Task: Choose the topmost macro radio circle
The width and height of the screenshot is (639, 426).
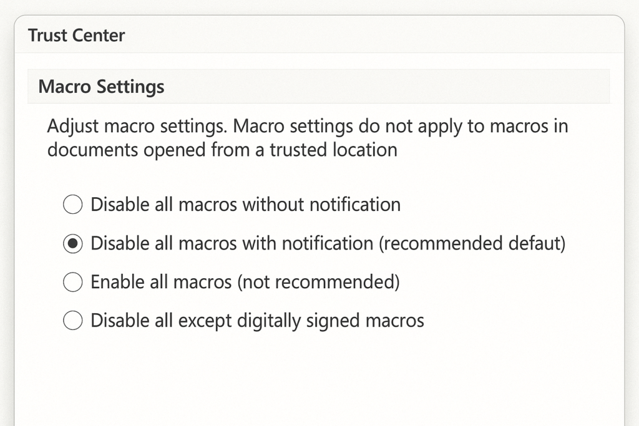Action: coord(73,204)
